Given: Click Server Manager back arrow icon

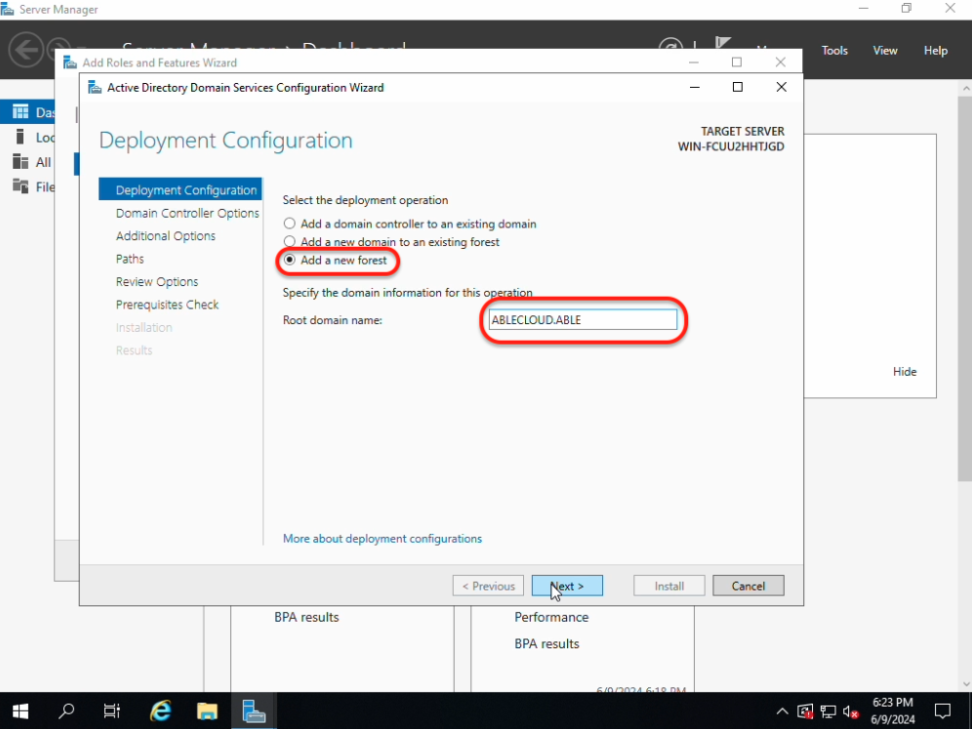Looking at the screenshot, I should point(25,49).
